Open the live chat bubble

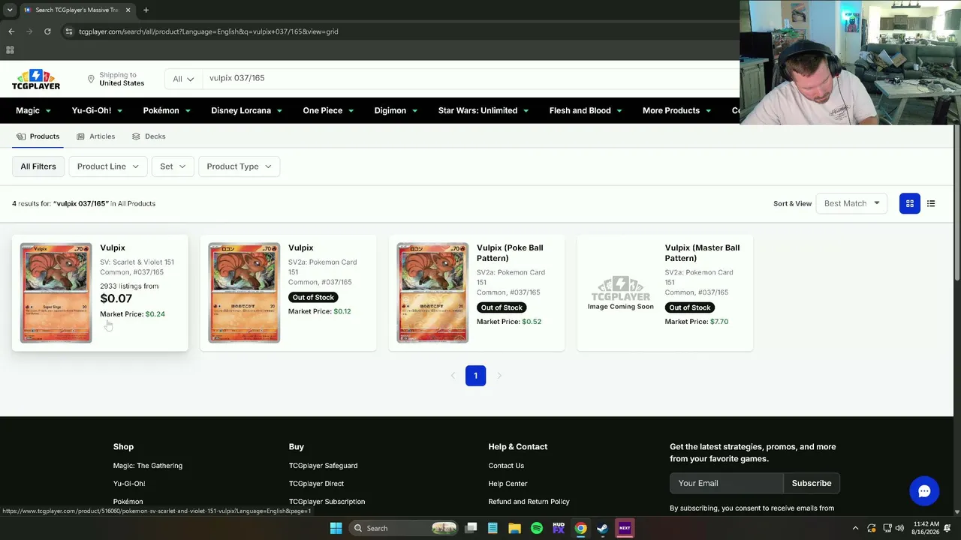[924, 491]
